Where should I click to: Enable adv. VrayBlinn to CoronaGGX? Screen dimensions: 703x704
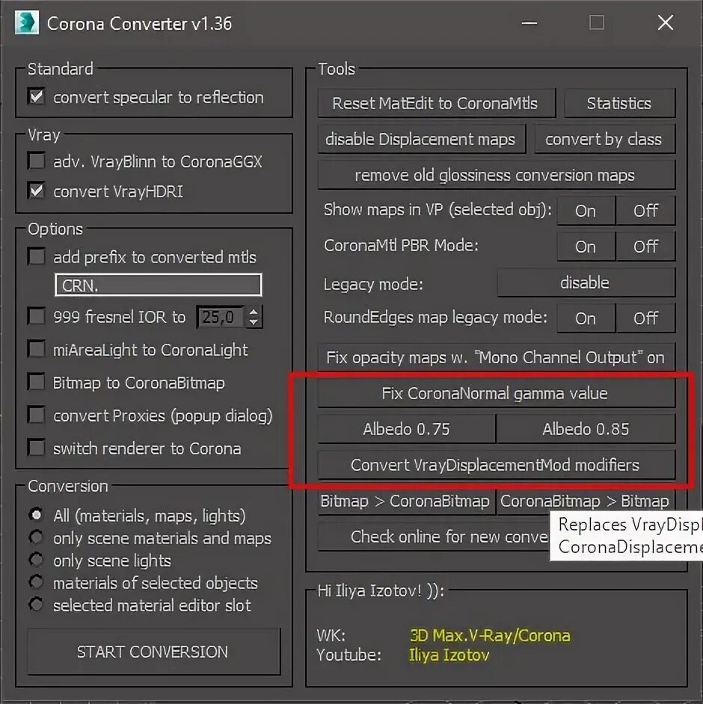pyautogui.click(x=37, y=161)
